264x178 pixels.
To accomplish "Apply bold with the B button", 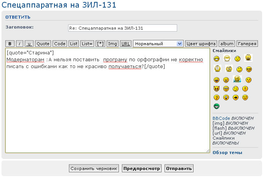I will 10,44.
